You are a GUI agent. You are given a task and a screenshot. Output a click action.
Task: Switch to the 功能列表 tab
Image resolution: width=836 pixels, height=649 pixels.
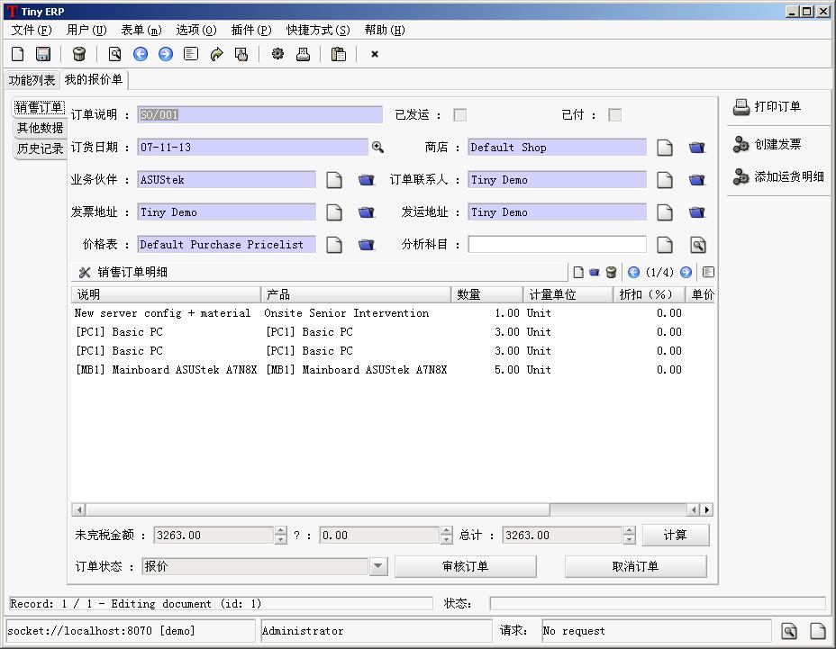click(x=32, y=80)
